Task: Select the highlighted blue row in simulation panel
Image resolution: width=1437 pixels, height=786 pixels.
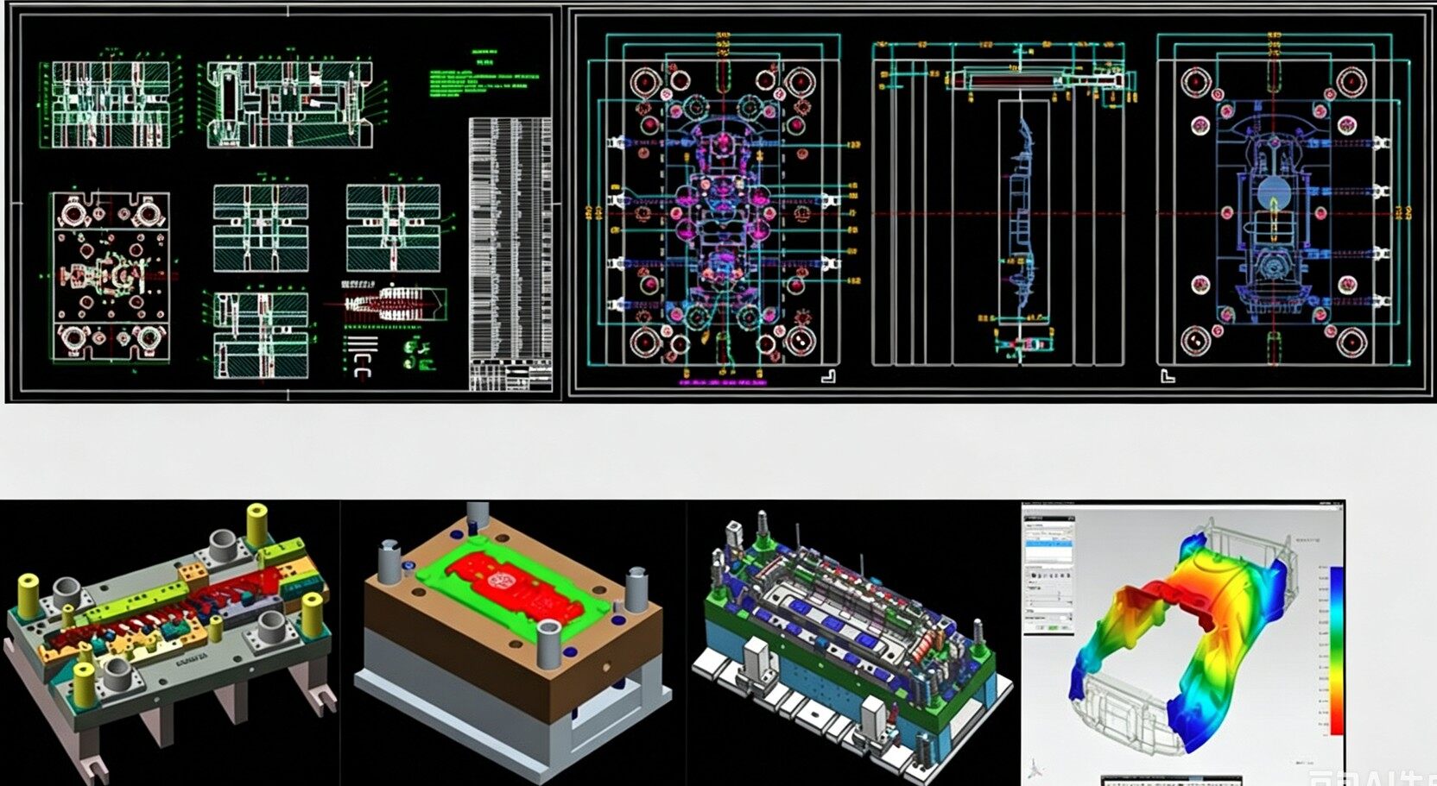Action: click(1049, 544)
